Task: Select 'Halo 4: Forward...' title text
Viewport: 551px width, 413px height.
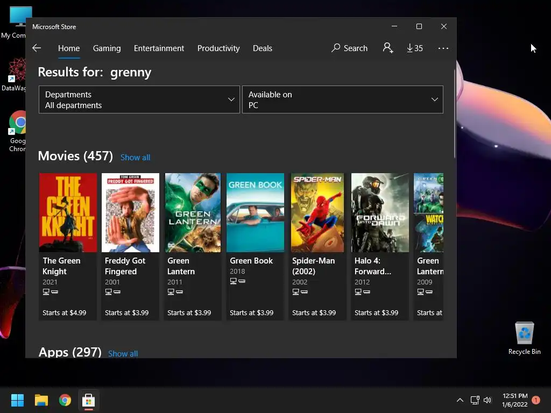Action: pyautogui.click(x=372, y=266)
